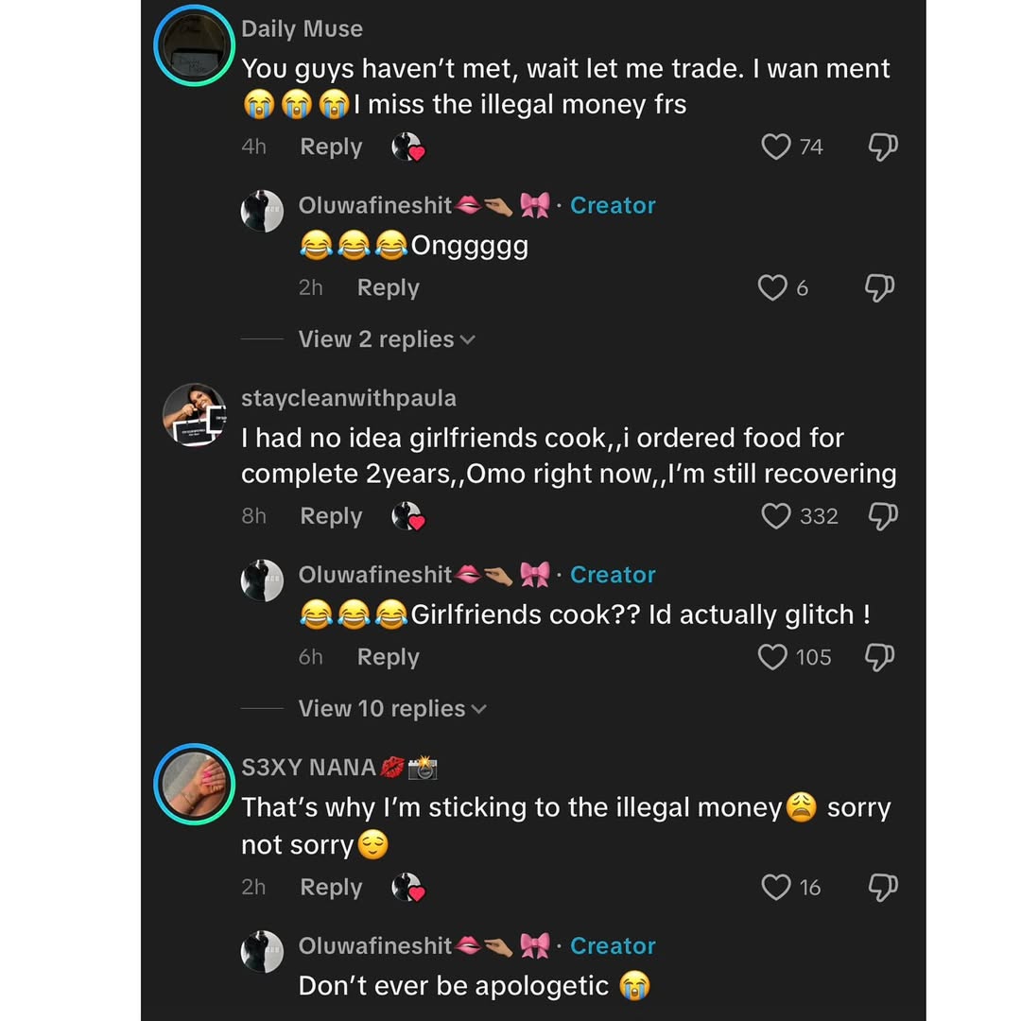Like the creator's "Onggggg" reply
1021x1021 pixels.
click(x=773, y=287)
